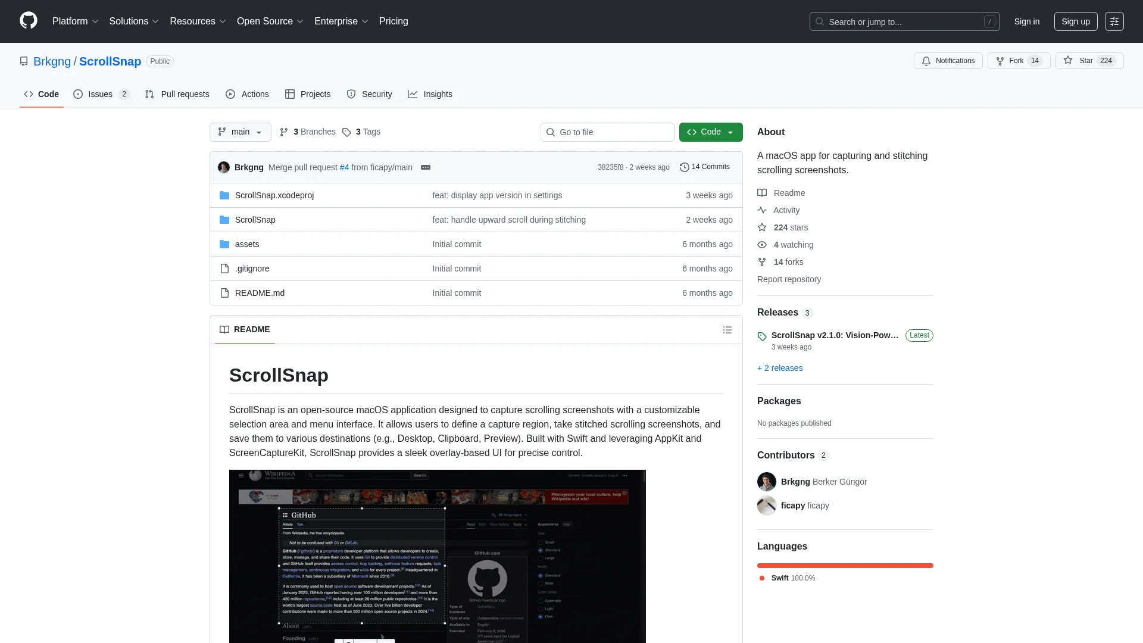1143x643 pixels.
Task: Open the README outline icon
Action: click(727, 330)
